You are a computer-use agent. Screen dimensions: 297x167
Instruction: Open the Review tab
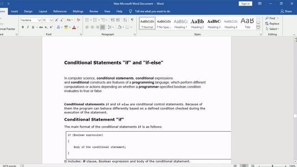click(x=94, y=11)
